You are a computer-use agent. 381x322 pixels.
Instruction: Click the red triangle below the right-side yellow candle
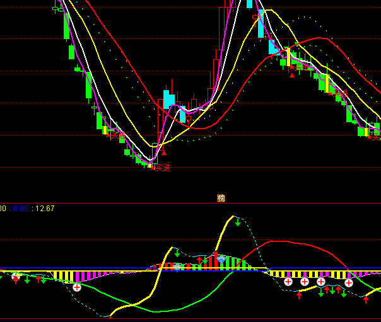click(291, 75)
